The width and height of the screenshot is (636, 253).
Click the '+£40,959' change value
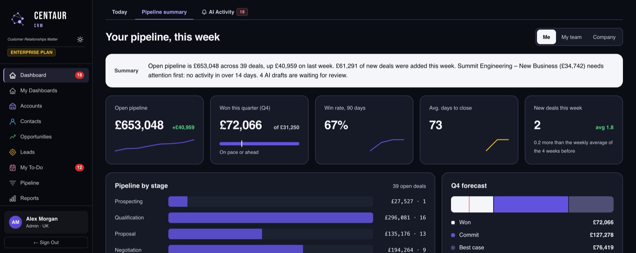click(x=183, y=127)
